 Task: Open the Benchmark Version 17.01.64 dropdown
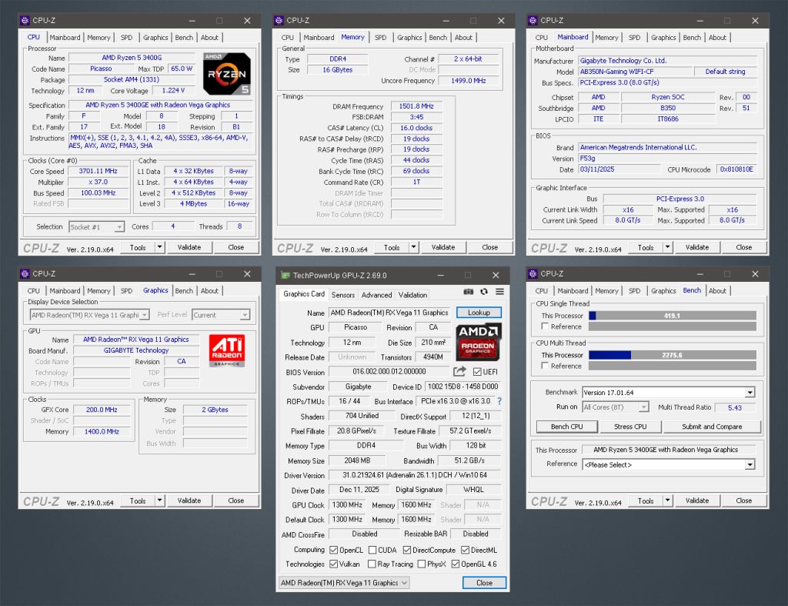click(x=669, y=392)
